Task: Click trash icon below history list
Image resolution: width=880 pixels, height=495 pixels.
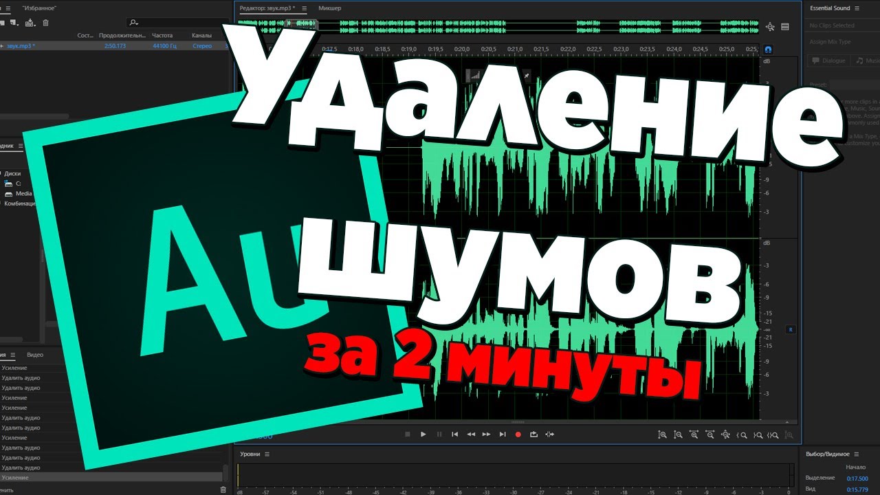Action: pos(223,489)
